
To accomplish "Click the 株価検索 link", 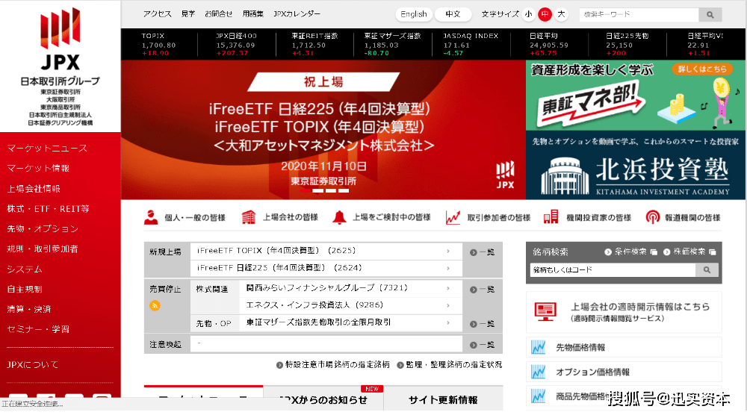I will click(689, 252).
